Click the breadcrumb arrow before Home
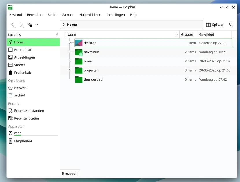Image resolution: width=240 pixels, height=182 pixels. click(x=64, y=25)
